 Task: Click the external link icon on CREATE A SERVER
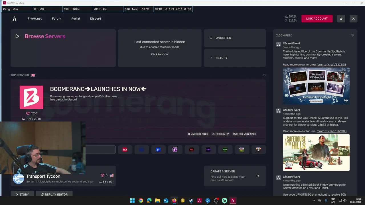(258, 176)
